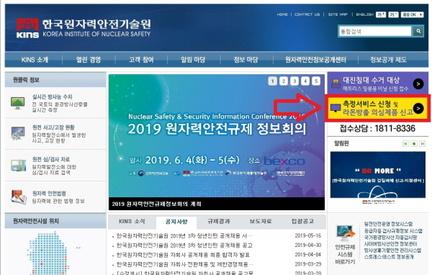Open 스트레스 테스트 정보공개 link

(389, 257)
